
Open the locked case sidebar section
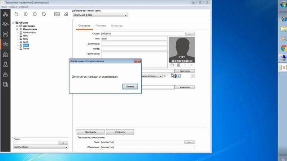(x=5, y=55)
